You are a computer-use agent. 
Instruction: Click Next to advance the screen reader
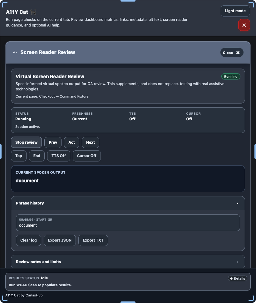coord(90,142)
